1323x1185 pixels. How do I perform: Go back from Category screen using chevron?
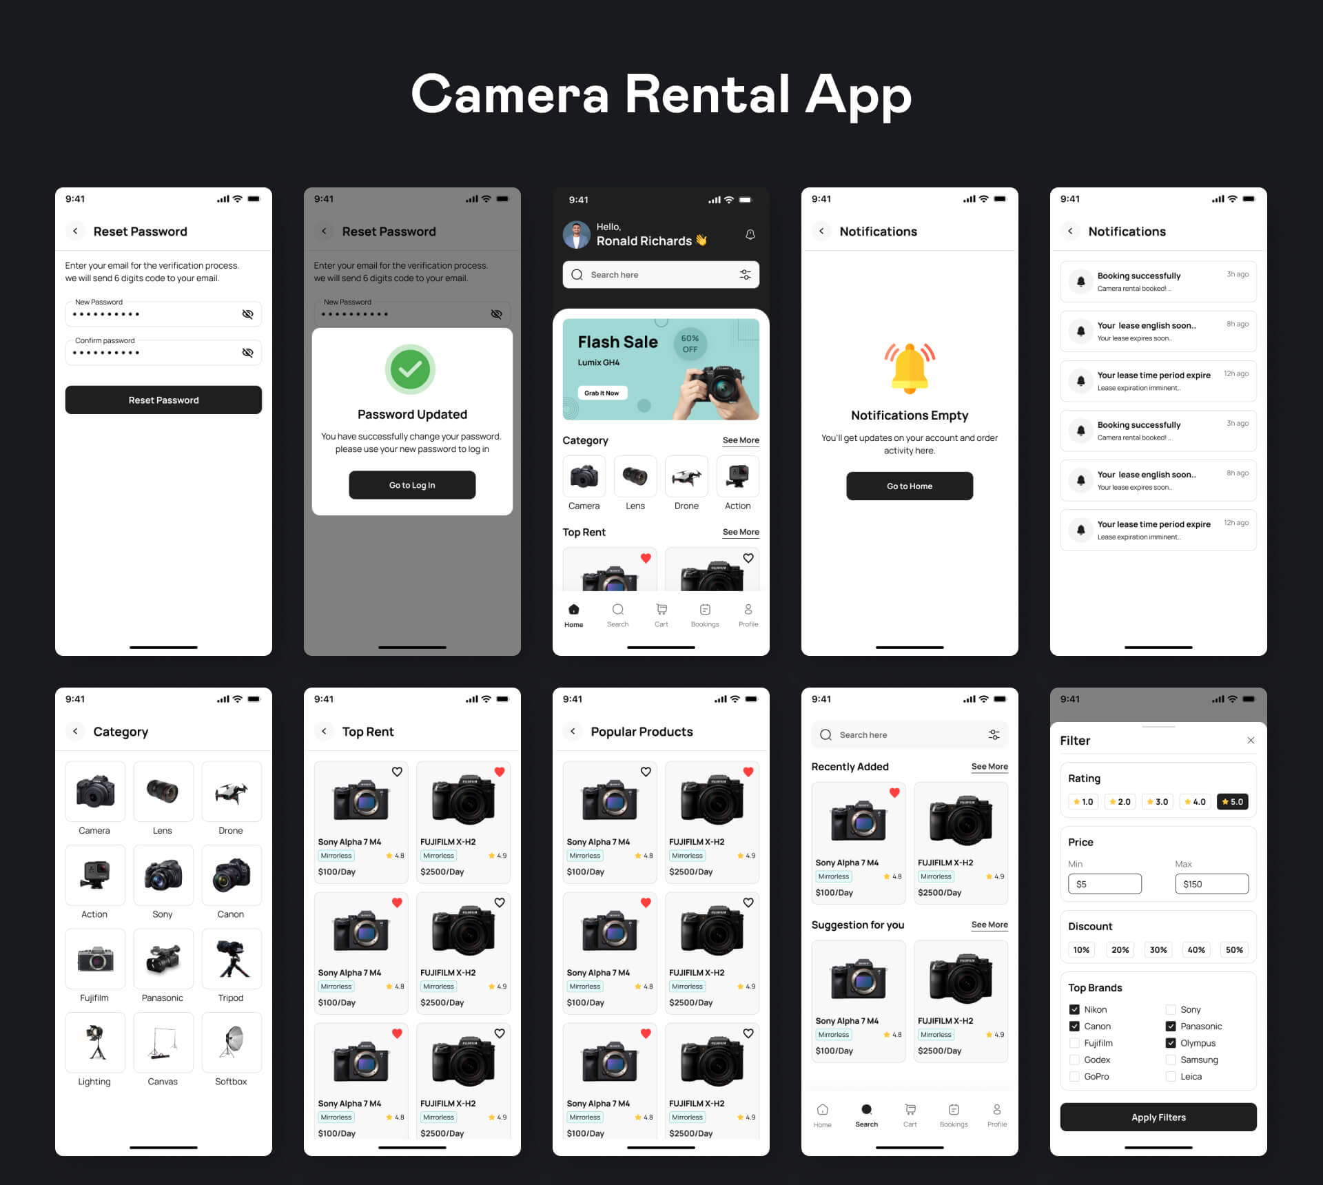tap(75, 732)
